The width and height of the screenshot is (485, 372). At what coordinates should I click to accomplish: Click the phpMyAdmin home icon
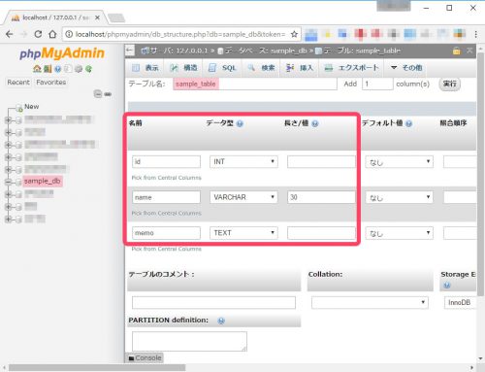(x=37, y=69)
